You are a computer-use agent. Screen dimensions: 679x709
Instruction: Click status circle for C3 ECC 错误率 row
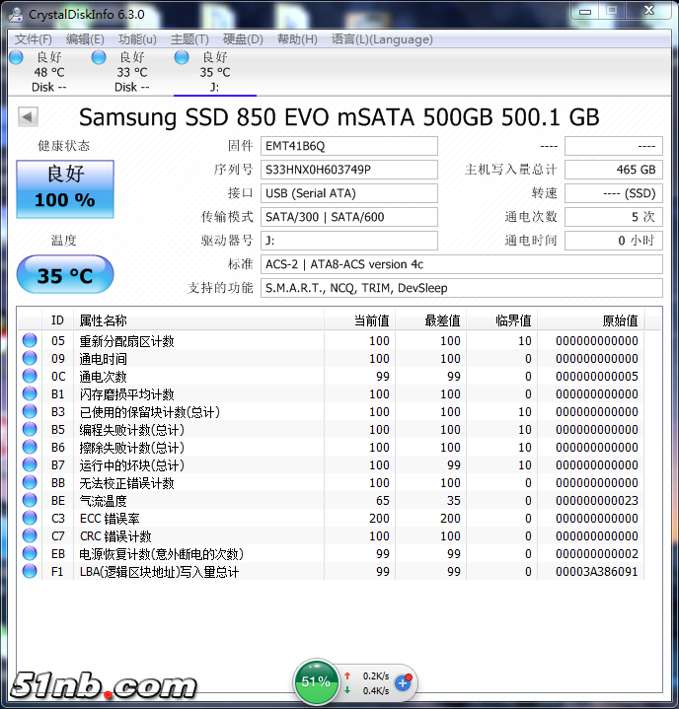point(30,519)
